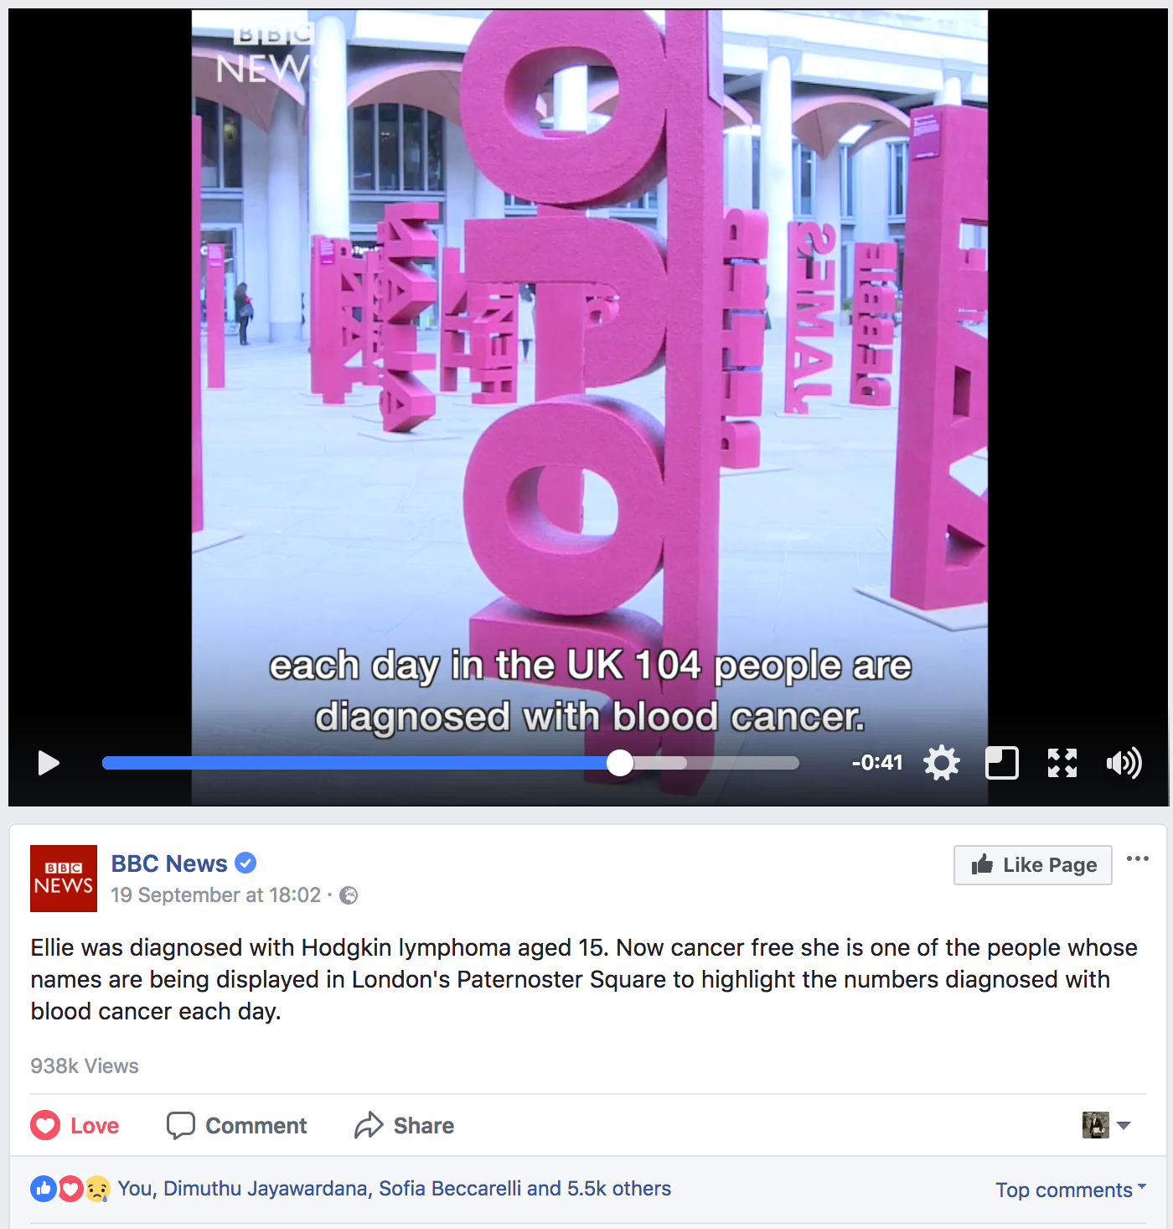Open the three-dot post options menu

(1138, 858)
